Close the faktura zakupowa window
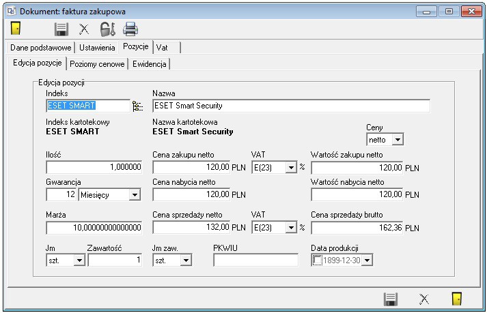Viewport: 487px width, 313px height. 471,12
